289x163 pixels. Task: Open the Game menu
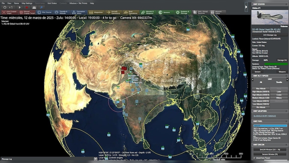pos(16,3)
